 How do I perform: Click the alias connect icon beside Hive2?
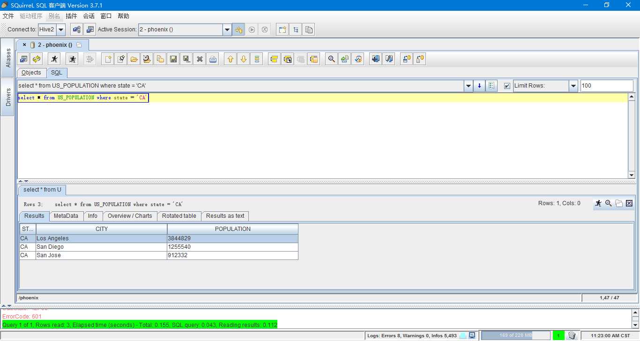76,30
